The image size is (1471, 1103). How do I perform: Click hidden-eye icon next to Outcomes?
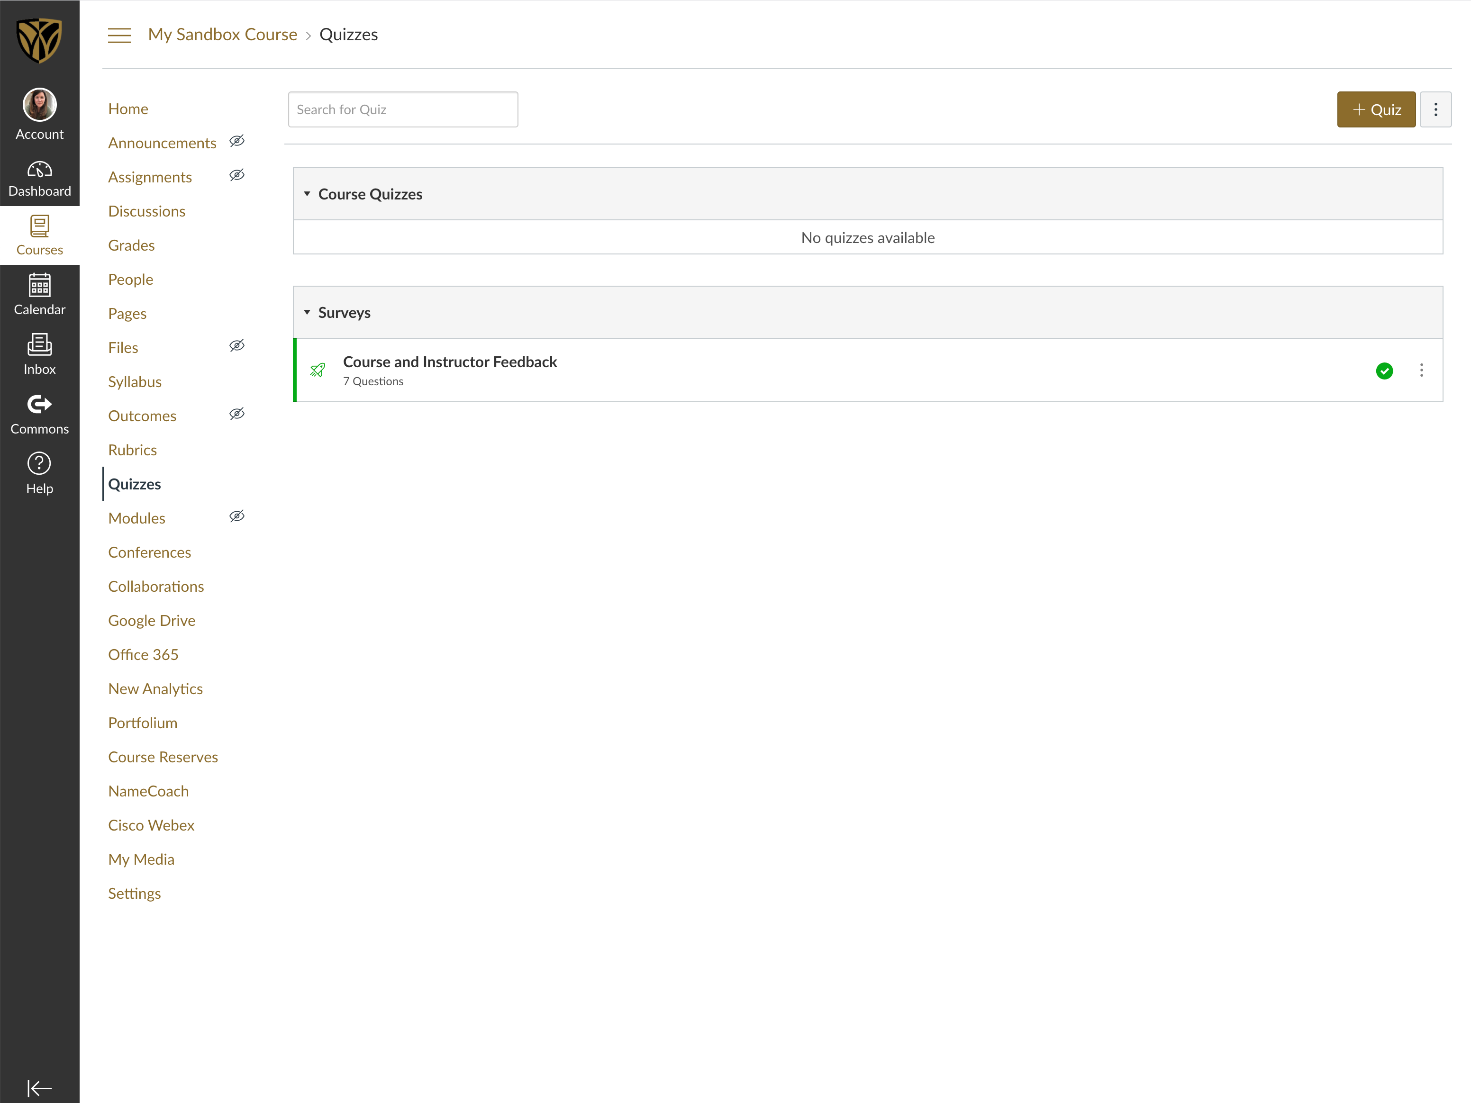(237, 414)
